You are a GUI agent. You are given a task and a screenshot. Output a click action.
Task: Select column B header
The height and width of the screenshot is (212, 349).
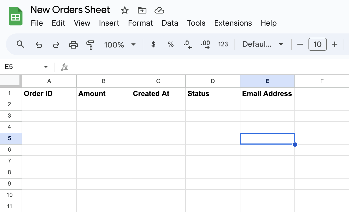[x=104, y=81]
